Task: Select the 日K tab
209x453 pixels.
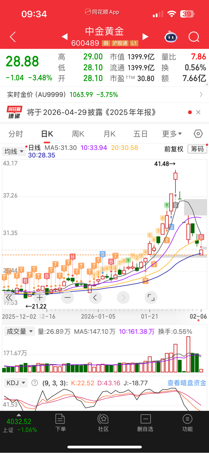Action: [47, 134]
